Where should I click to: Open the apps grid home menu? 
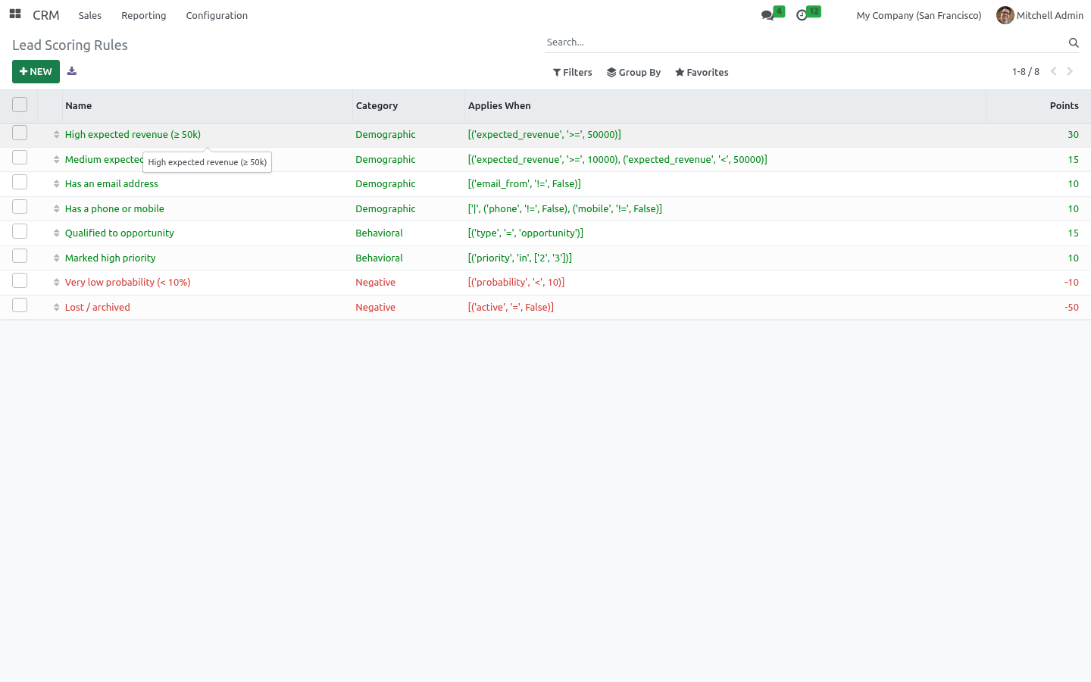pos(15,14)
